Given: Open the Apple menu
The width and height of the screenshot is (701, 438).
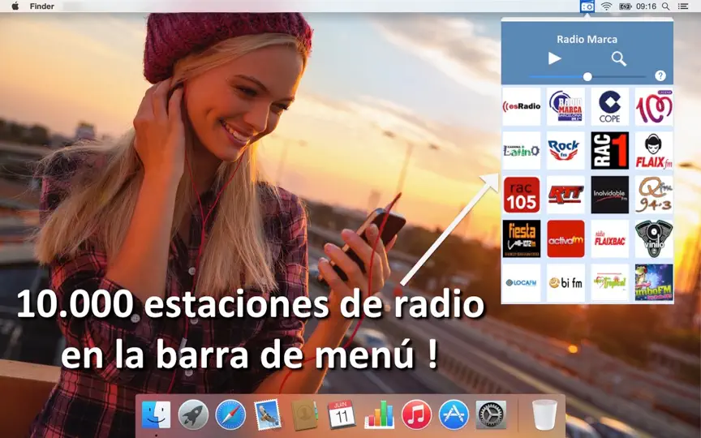Looking at the screenshot, I should tap(15, 6).
